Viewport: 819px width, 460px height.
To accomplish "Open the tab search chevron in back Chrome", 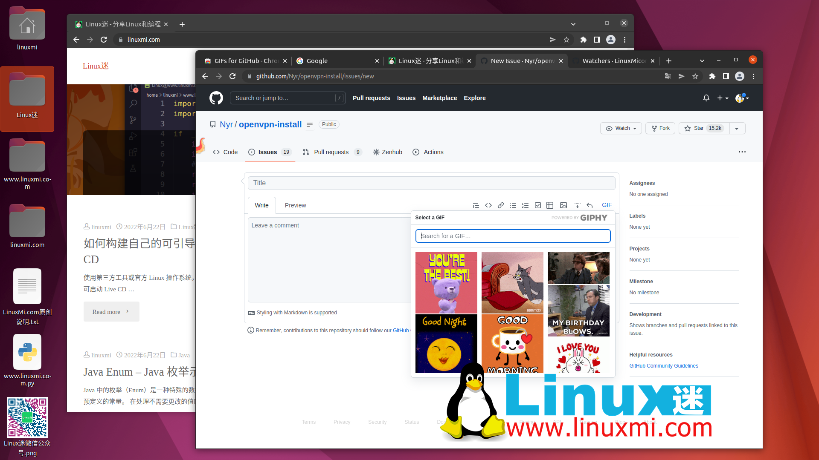I will coord(573,24).
